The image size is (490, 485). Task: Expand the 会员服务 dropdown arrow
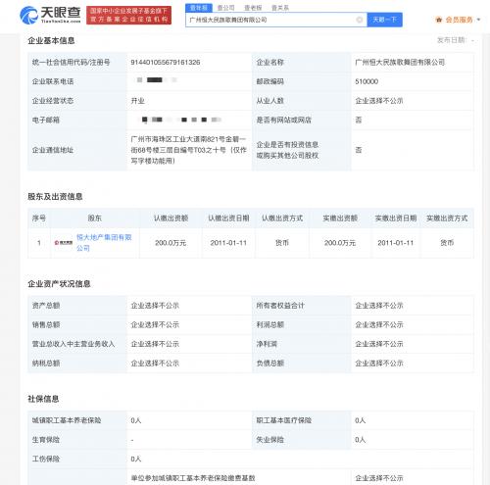pos(478,20)
